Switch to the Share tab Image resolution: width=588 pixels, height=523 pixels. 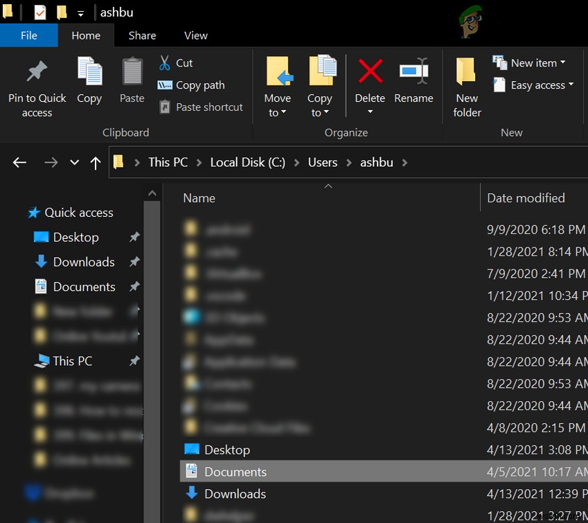(142, 35)
